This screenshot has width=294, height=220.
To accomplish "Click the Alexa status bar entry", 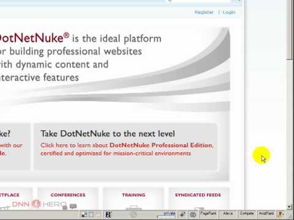I will pyautogui.click(x=228, y=213).
